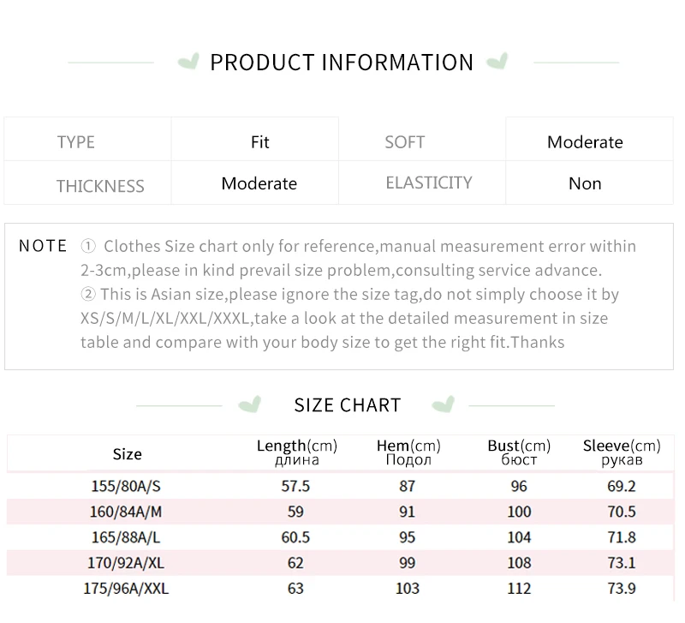Click the TYPE label cell
This screenshot has height=623, width=685.
tap(87, 139)
